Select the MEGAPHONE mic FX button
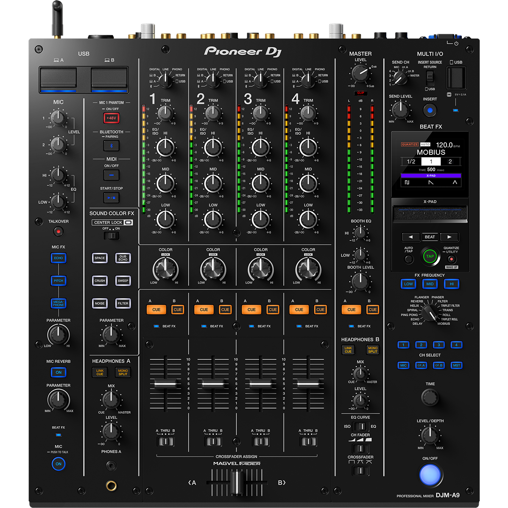 pyautogui.click(x=59, y=303)
